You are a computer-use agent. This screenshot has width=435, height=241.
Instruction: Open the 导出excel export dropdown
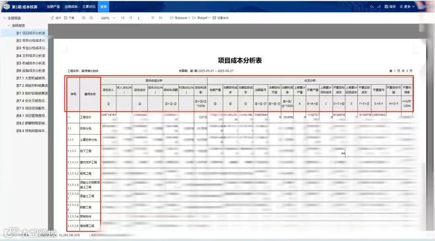180,18
